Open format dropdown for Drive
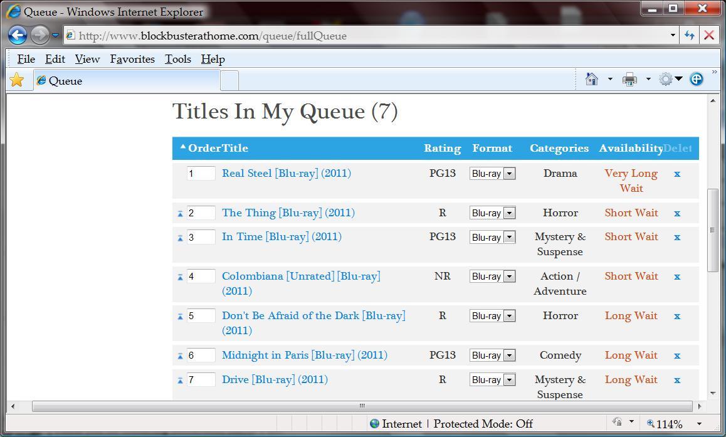 pyautogui.click(x=493, y=379)
